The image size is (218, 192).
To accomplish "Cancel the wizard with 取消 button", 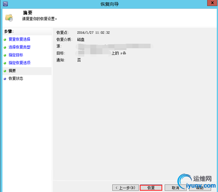I will coord(176,188).
